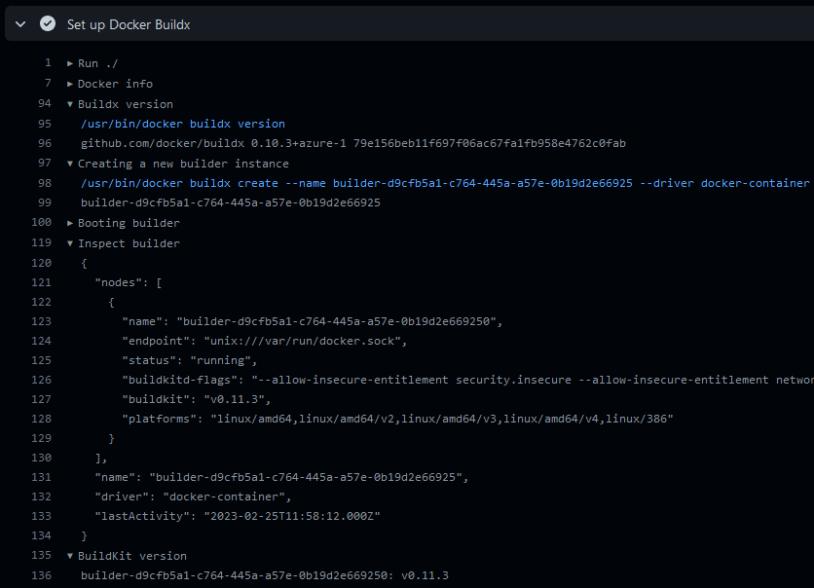Click the triangle beside Inspect builder
The image size is (814, 588).
click(68, 242)
